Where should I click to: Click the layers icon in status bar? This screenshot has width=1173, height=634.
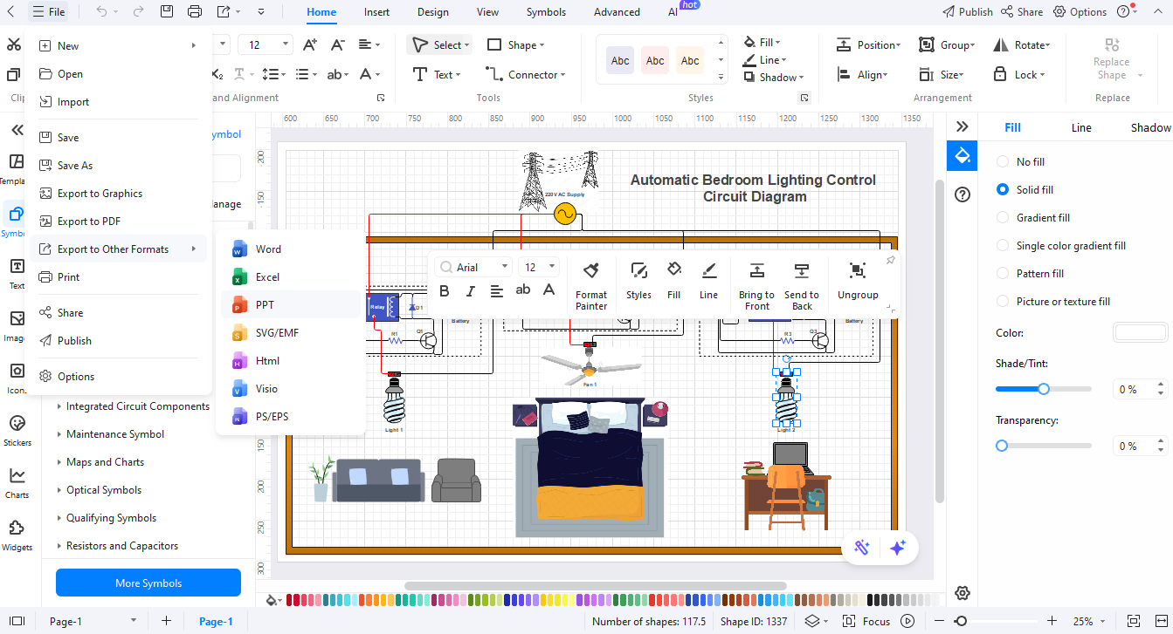click(x=811, y=622)
